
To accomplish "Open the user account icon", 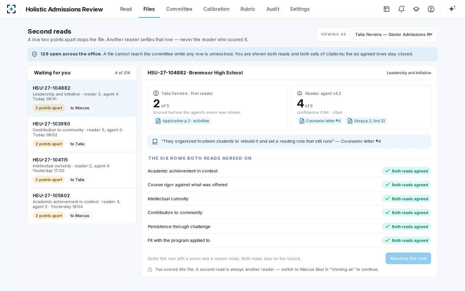I will click(431, 9).
